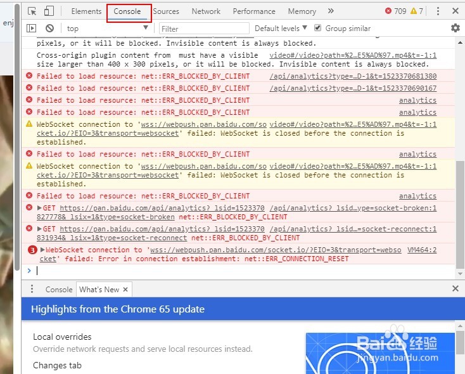Open console settings gear icon

pos(455,28)
